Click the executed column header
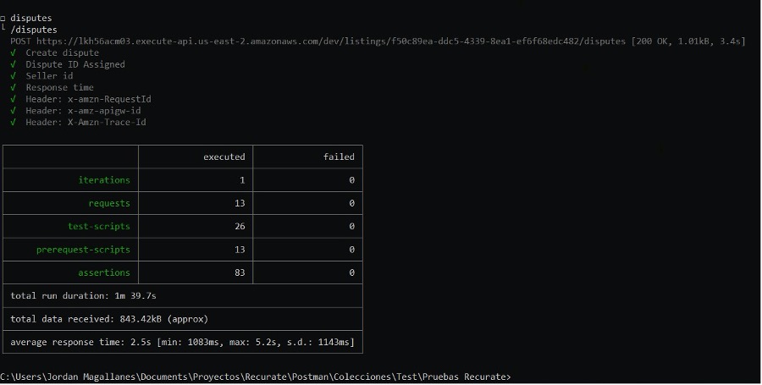Viewport: 762px width, 385px height. [x=224, y=157]
